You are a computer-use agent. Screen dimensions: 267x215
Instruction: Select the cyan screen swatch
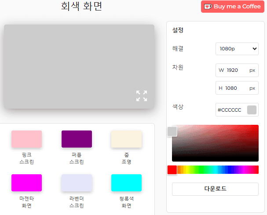click(127, 183)
